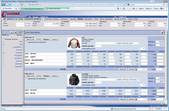Expand packaging type dropdown for Ladies Jacket
This screenshot has height=111, width=169.
point(142,49)
